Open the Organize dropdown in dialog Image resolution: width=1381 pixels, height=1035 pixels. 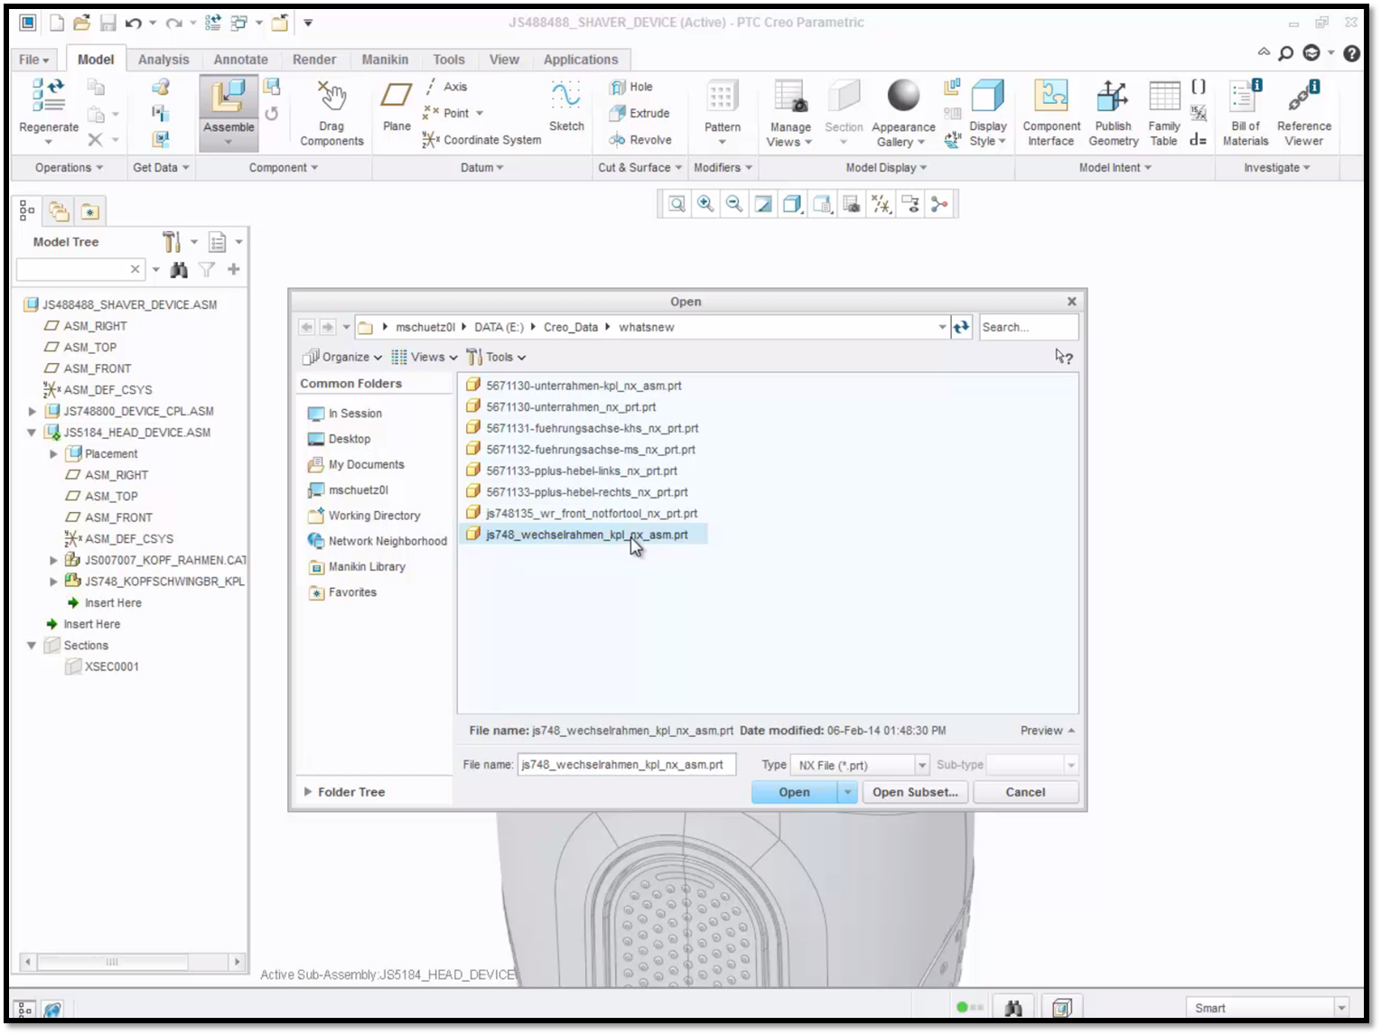click(341, 357)
